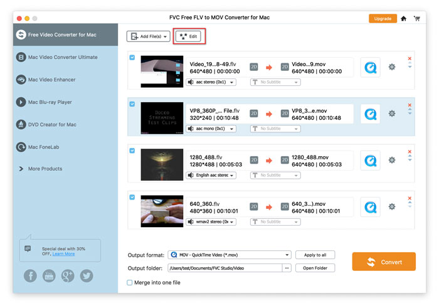This screenshot has width=439, height=308.
Task: Click the Output folder path field
Action: tap(225, 268)
